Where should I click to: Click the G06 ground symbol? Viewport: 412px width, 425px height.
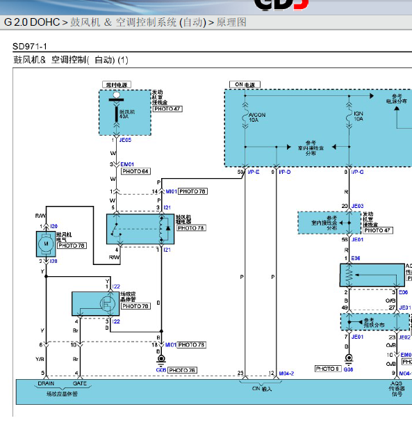pyautogui.click(x=161, y=360)
